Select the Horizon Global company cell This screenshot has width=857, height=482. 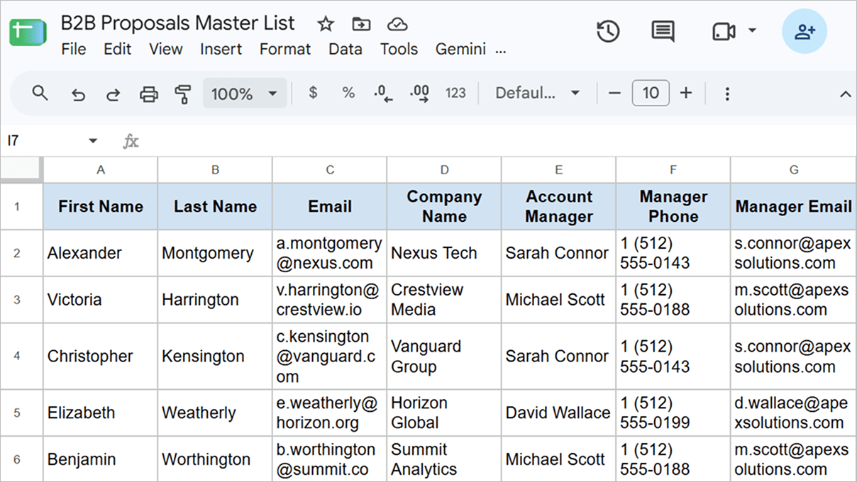click(444, 413)
